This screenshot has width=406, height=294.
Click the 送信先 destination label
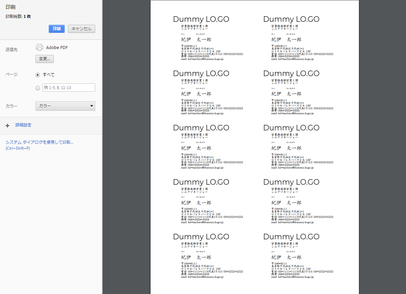(12, 50)
